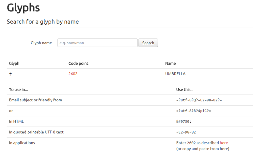Click the UMBRELLA name cell

pos(175,74)
